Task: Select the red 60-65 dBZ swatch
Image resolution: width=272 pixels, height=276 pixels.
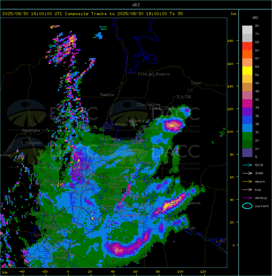Action: (x=247, y=46)
